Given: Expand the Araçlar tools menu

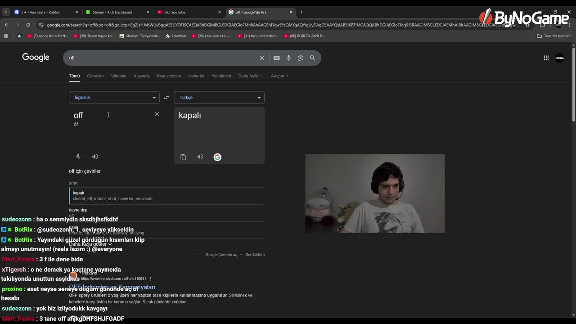Looking at the screenshot, I should click(x=279, y=76).
